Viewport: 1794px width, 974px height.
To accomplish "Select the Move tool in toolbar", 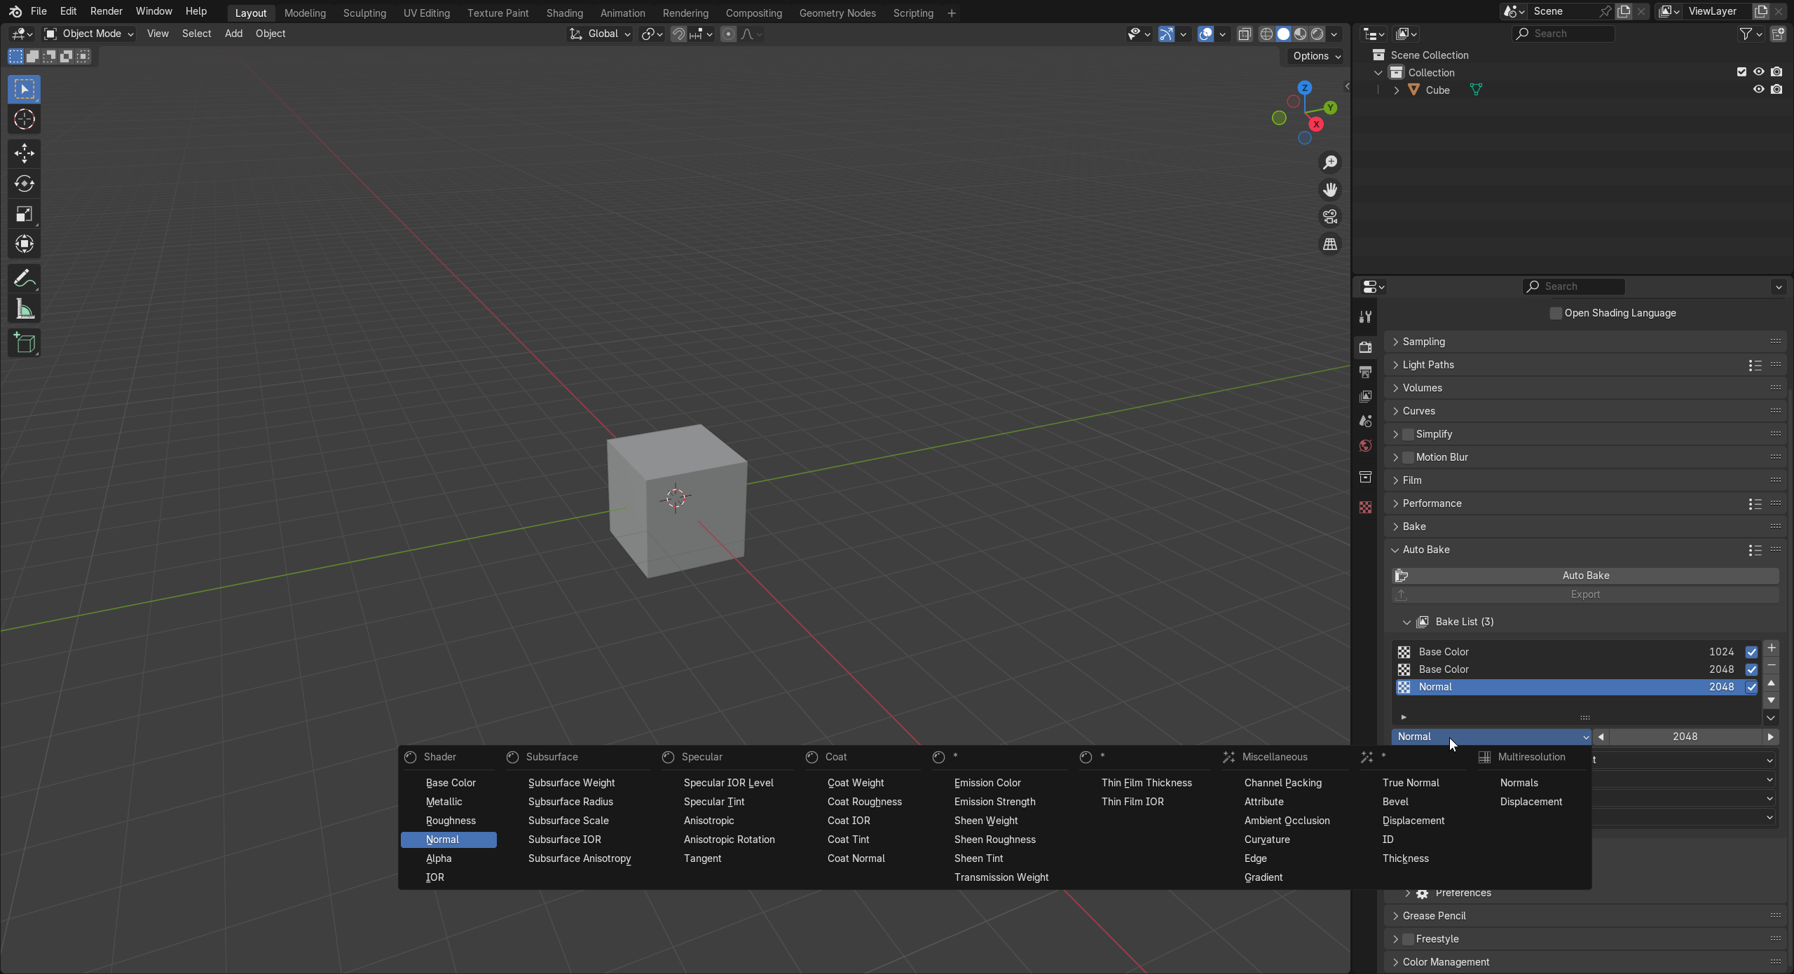I will pyautogui.click(x=25, y=153).
